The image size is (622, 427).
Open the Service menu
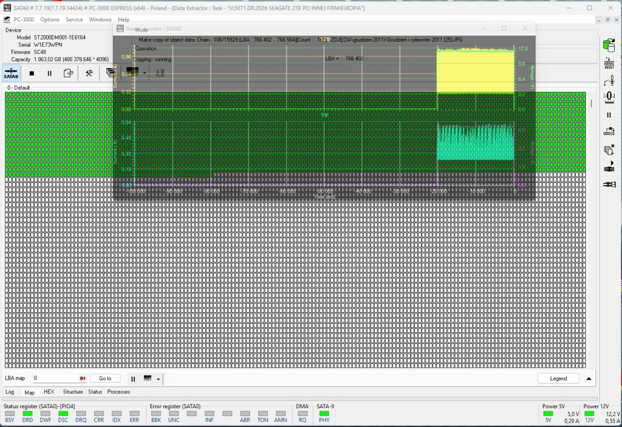point(74,19)
